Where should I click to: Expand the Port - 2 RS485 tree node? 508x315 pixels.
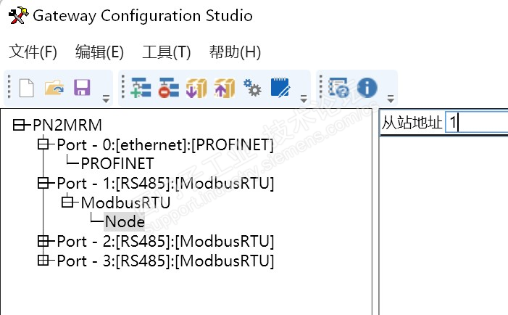pos(44,240)
